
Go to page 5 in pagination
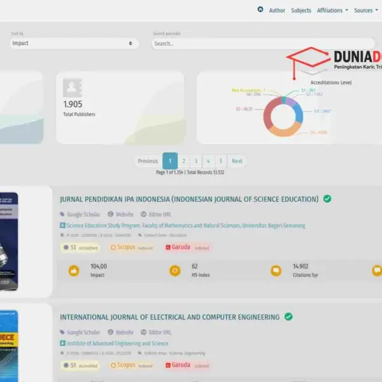[x=221, y=161]
